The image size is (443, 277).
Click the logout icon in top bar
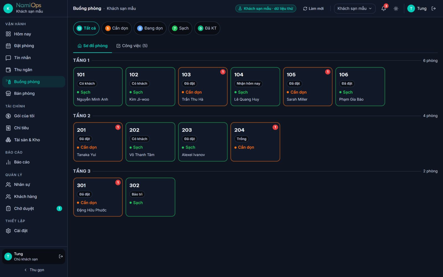(434, 9)
